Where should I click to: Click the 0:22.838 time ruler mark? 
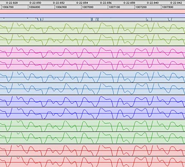tap(129, 3)
